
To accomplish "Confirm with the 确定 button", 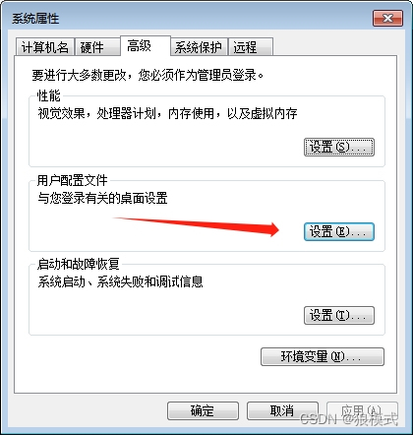I will pyautogui.click(x=203, y=410).
